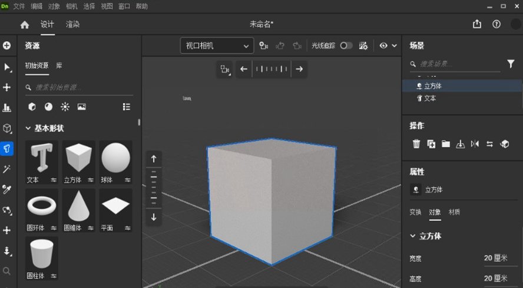This screenshot has width=523, height=288.
Task: Click the cube action icon in 操作
Action: pyautogui.click(x=505, y=144)
